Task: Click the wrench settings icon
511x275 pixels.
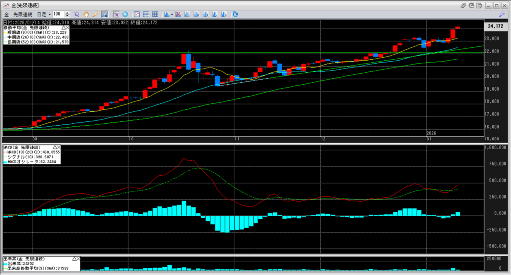Action: 501,14
